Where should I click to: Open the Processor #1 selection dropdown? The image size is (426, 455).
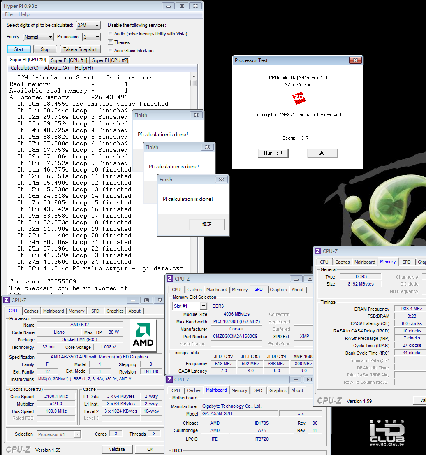click(x=59, y=434)
